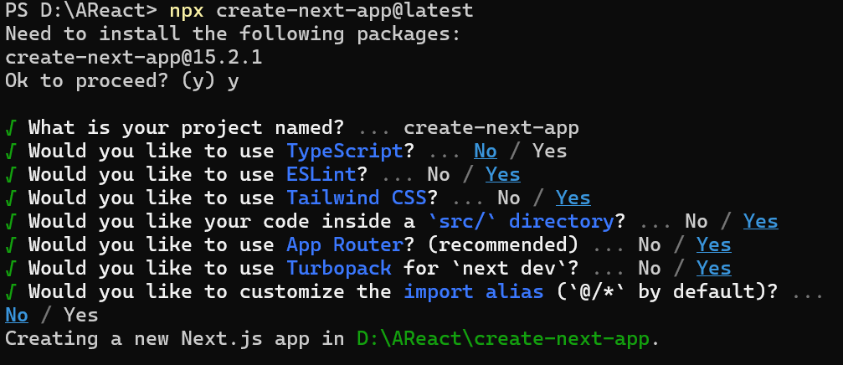843x365 pixels.
Task: Select 'No' option on the Turbopack line
Action: tap(650, 268)
